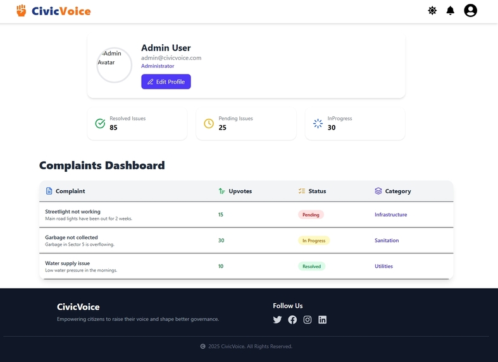Image resolution: width=498 pixels, height=362 pixels.
Task: Click the Admin Avatar image
Action: point(115,65)
